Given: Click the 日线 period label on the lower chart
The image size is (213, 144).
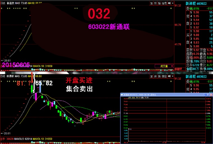Looking at the screenshot, I should [x=3, y=76].
